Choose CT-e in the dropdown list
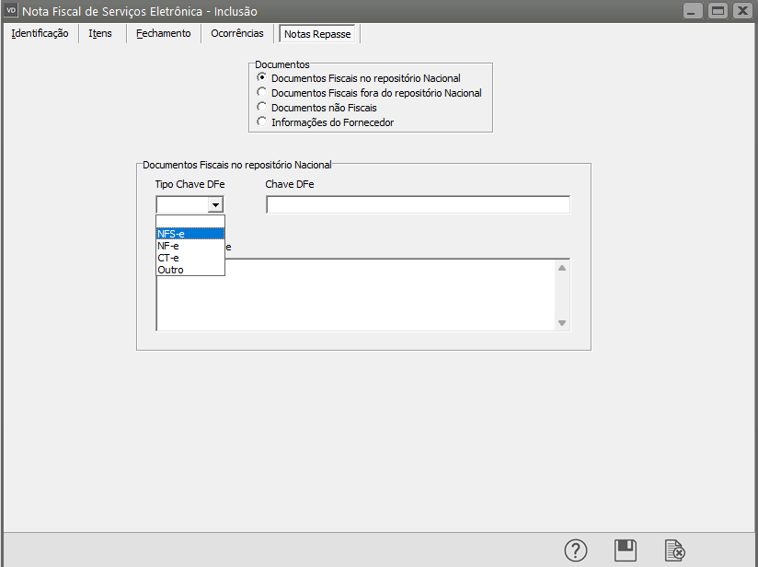 click(x=189, y=258)
